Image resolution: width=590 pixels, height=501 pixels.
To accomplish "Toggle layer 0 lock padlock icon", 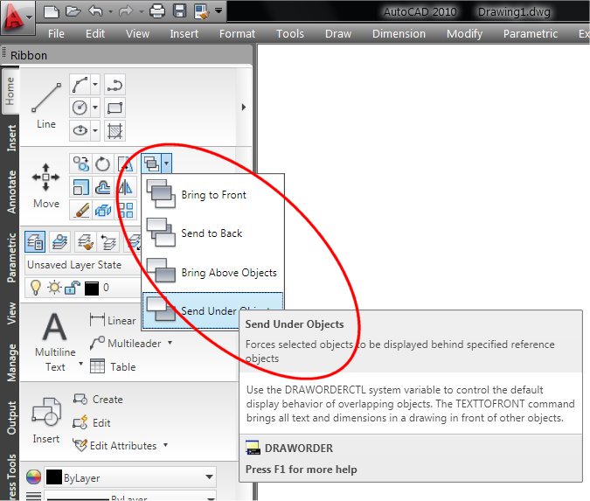I will 73,288.
